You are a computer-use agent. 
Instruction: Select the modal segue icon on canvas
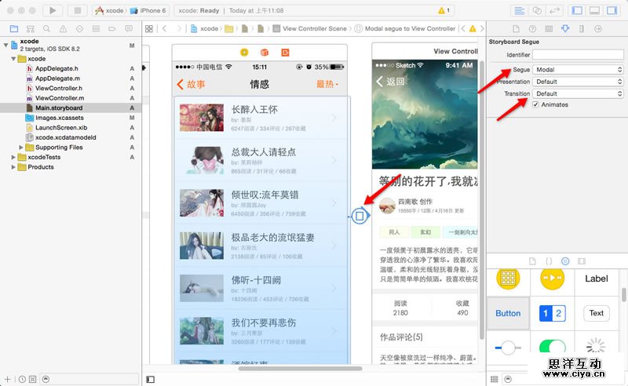[360, 215]
